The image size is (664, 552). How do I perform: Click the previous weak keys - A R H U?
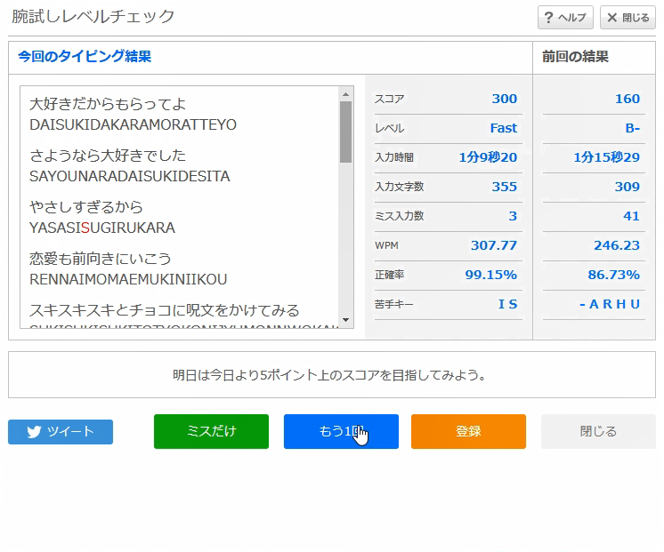[609, 304]
